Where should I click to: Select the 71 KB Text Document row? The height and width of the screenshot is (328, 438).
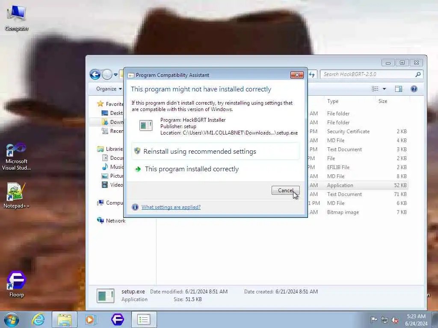358,194
